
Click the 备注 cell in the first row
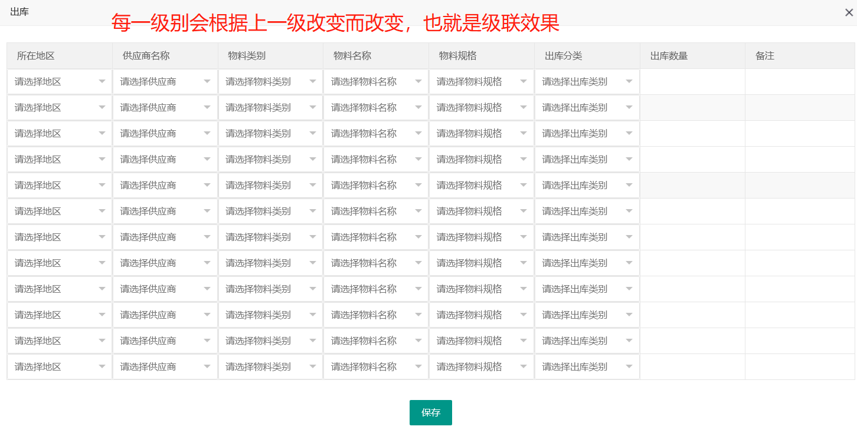pyautogui.click(x=800, y=81)
